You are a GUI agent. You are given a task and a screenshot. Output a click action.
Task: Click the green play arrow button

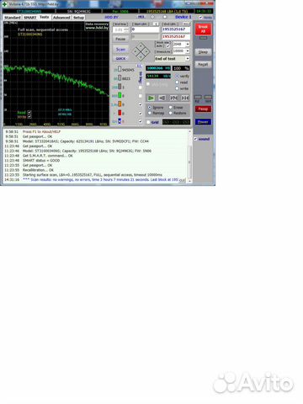pyautogui.click(x=151, y=98)
